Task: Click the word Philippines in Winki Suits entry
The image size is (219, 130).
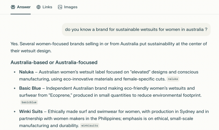Action: coord(110,118)
